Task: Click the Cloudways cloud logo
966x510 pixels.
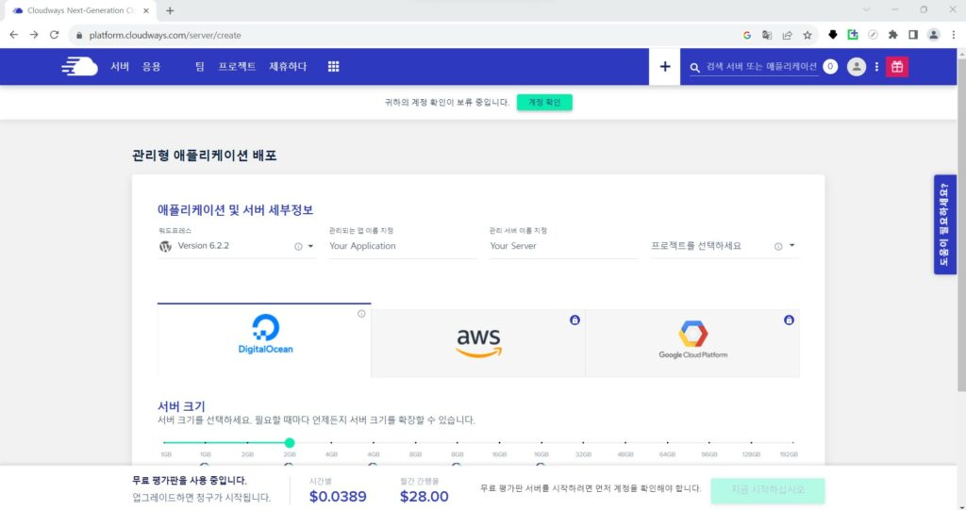Action: tap(79, 67)
